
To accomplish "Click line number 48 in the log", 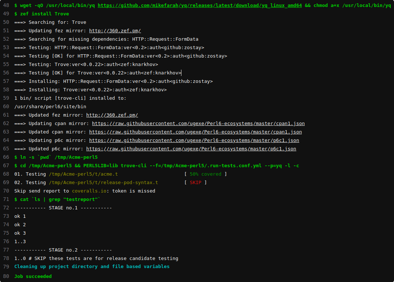I will pyautogui.click(x=6, y=6).
